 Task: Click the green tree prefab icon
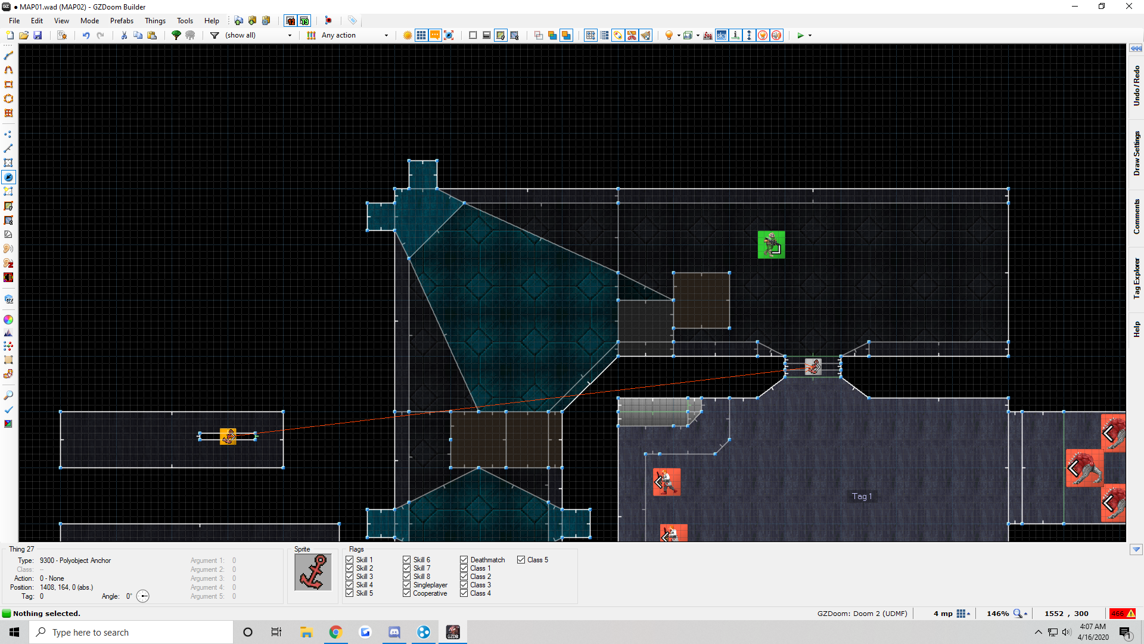pyautogui.click(x=176, y=35)
